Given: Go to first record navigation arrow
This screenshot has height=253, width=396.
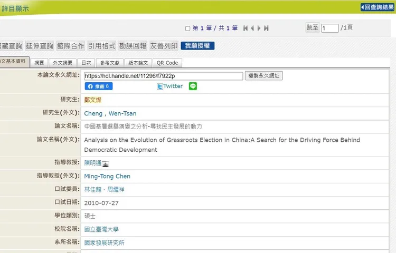Looking at the screenshot, I should coord(245,28).
